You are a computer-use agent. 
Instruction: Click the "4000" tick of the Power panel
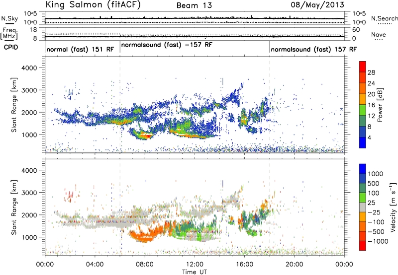point(29,68)
